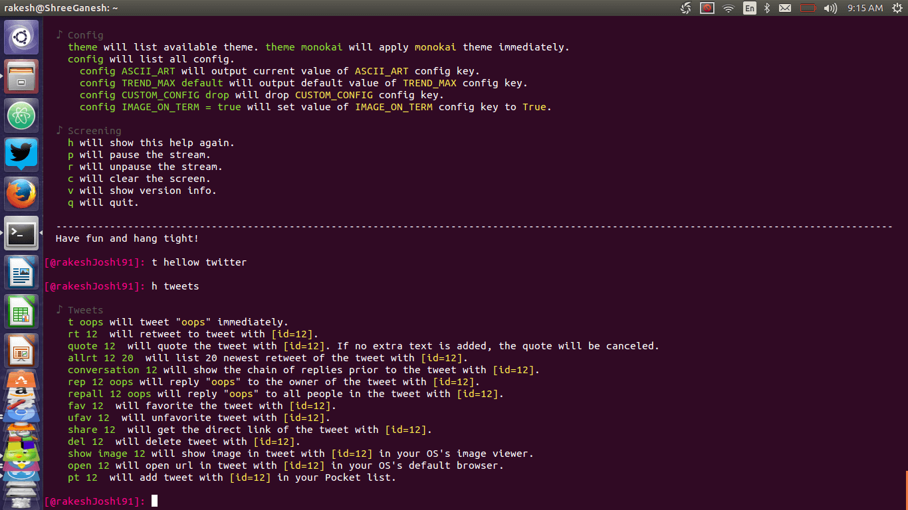908x510 pixels.
Task: Click the command "h tweets"
Action: (x=175, y=286)
